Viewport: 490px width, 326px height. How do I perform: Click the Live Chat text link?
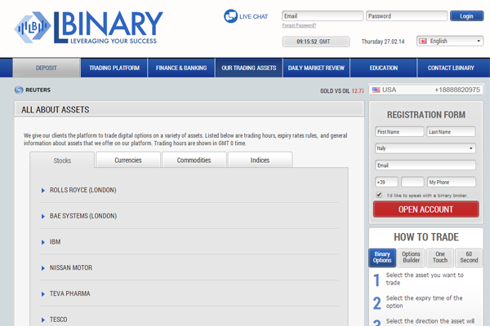(x=253, y=16)
